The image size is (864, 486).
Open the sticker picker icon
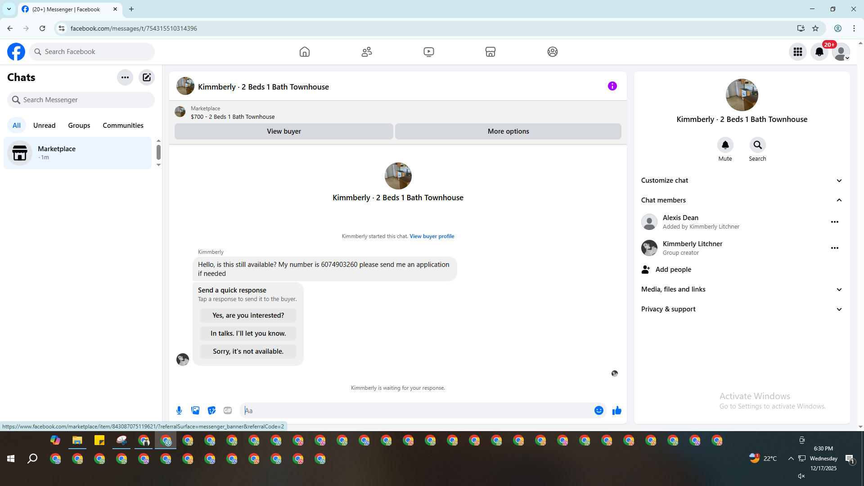tap(211, 410)
